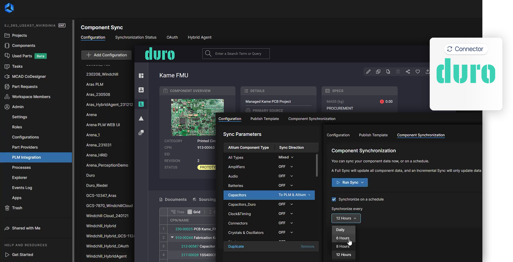Click the Duro search query field
513x262 pixels.
click(x=238, y=54)
